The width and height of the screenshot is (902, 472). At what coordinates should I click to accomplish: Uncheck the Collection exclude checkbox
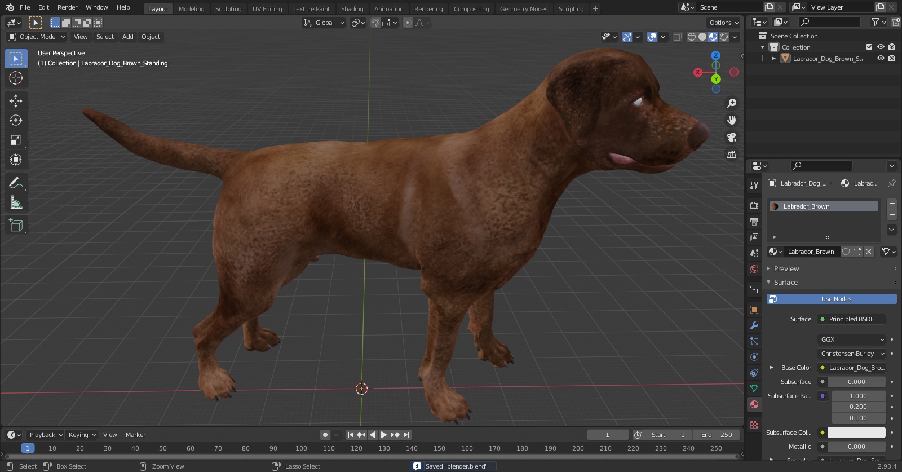tap(869, 47)
